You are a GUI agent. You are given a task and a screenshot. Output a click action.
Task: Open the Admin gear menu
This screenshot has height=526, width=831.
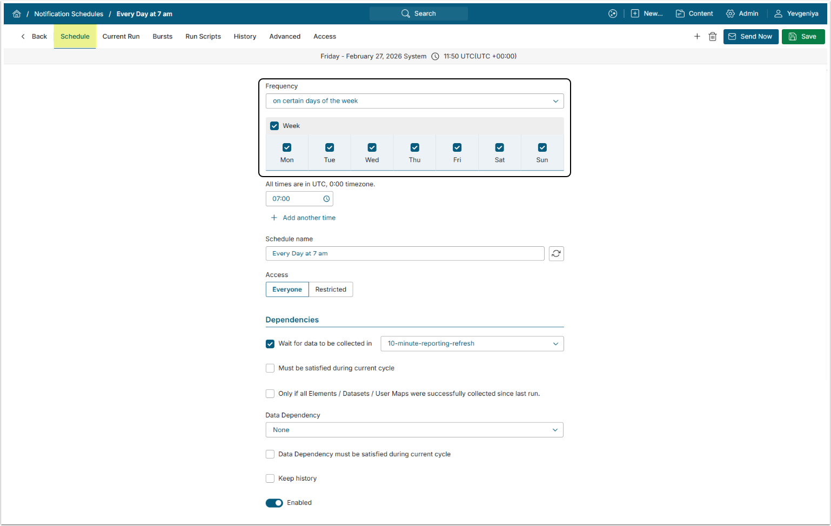pos(742,14)
